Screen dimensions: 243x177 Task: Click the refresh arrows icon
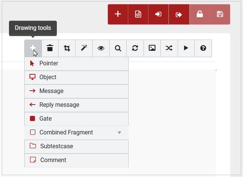pos(135,48)
